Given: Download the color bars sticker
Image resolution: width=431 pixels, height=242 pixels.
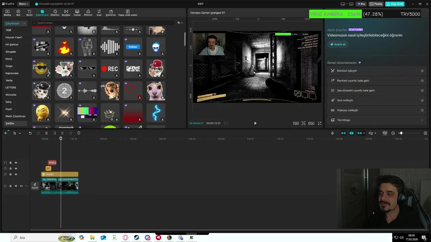Looking at the screenshot, I should 94,119.
